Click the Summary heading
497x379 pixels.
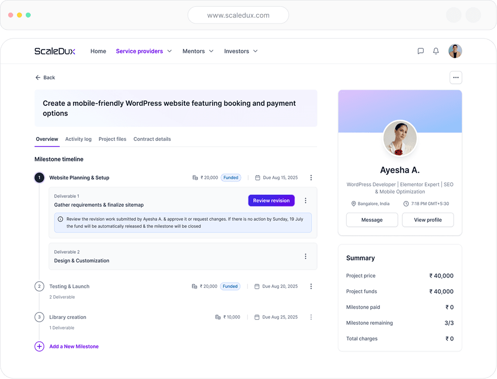click(x=360, y=258)
